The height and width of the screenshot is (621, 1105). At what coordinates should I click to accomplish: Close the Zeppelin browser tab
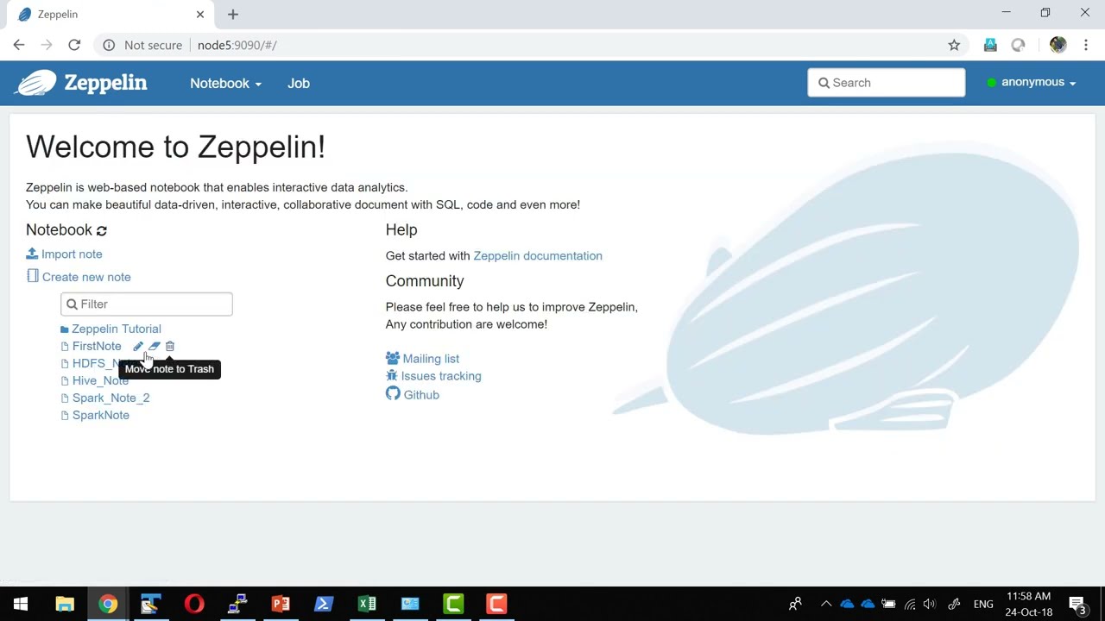click(200, 14)
